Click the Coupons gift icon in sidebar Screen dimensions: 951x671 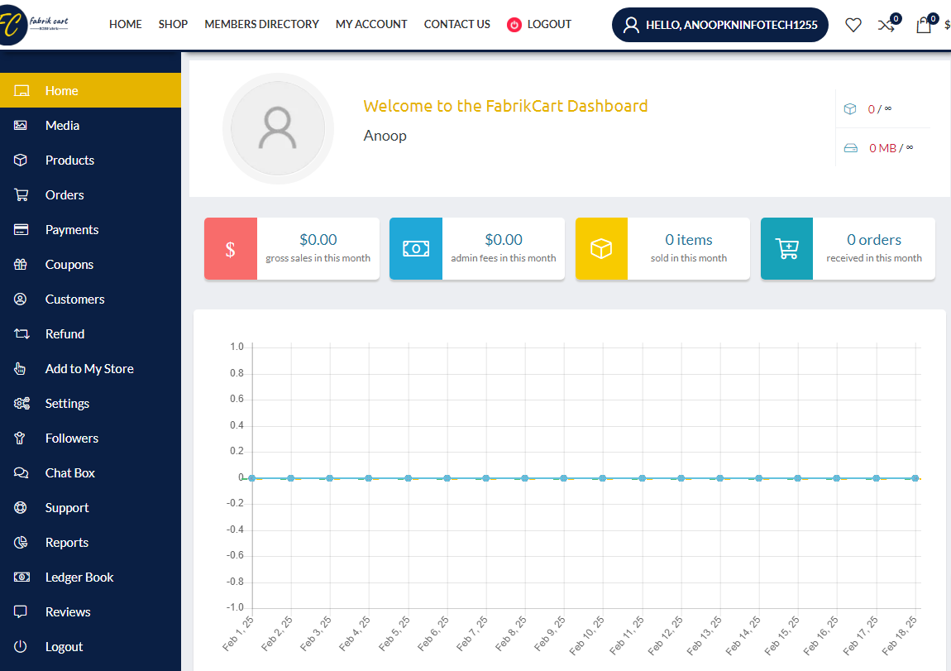point(21,265)
